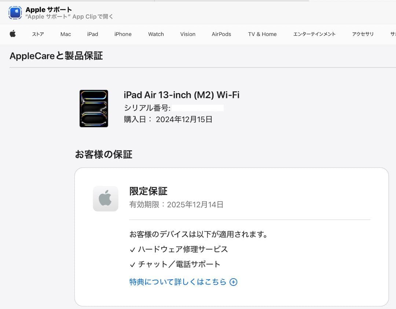Viewport: 396px width, 309px height.
Task: Navigate to エンターテインメント section
Action: click(x=314, y=34)
